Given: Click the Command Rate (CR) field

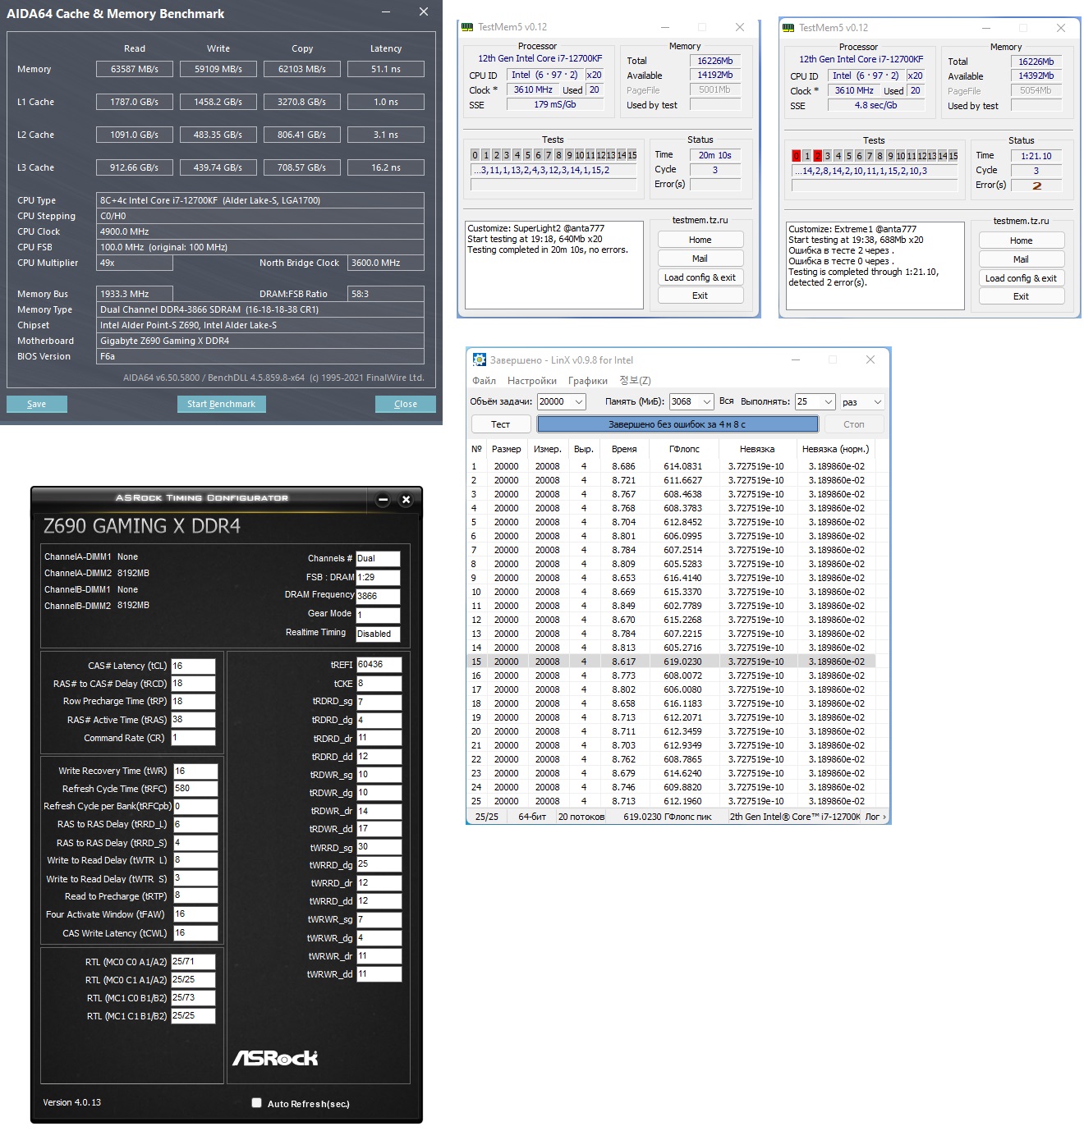Looking at the screenshot, I should (x=193, y=738).
